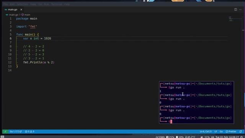The height and width of the screenshot is (138, 245).
Task: Select the Go language mode indicator
Action: click(221, 131)
